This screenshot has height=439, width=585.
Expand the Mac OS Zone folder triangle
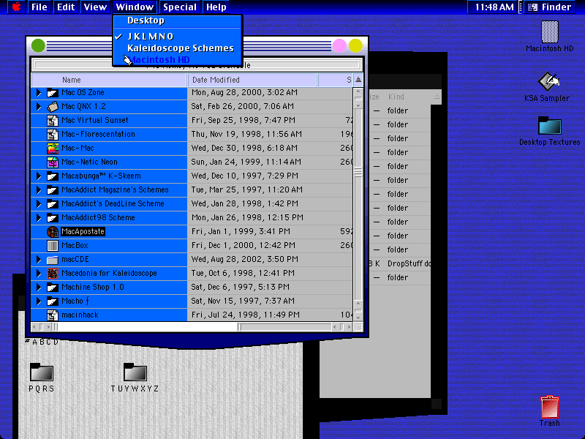39,93
